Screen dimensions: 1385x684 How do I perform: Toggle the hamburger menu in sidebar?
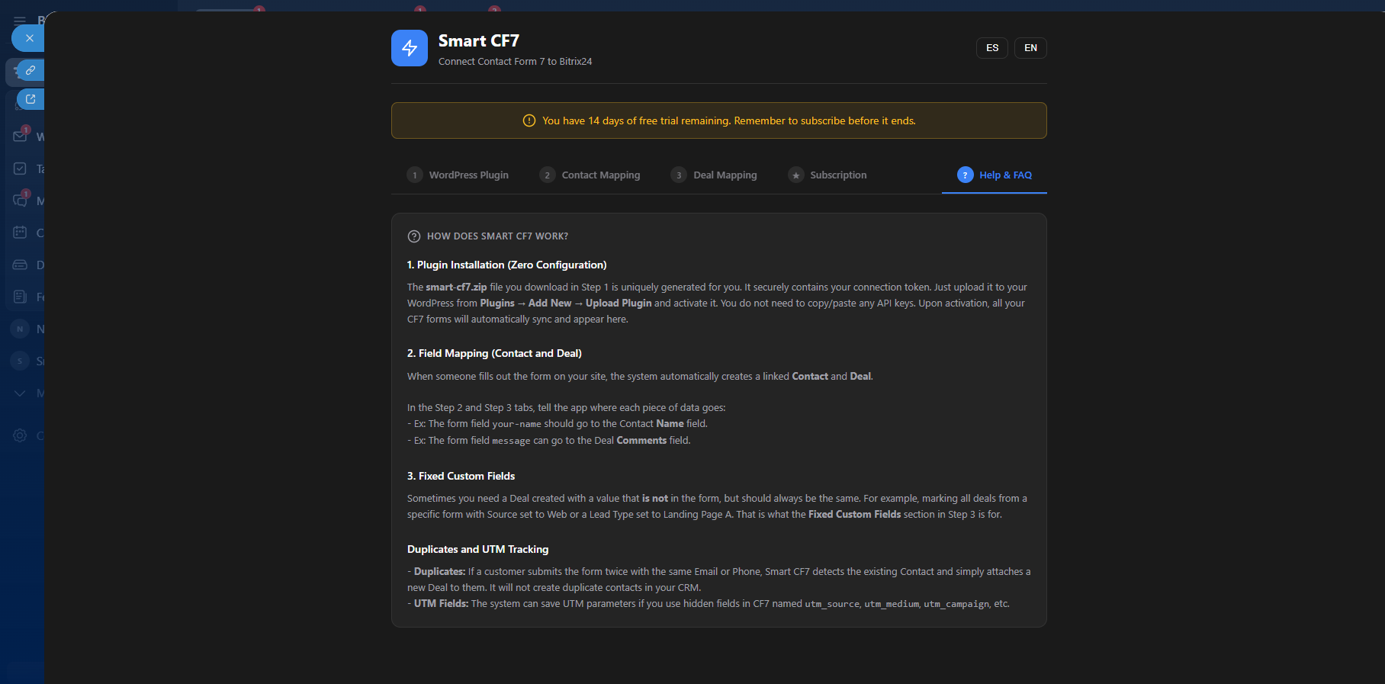click(x=20, y=21)
